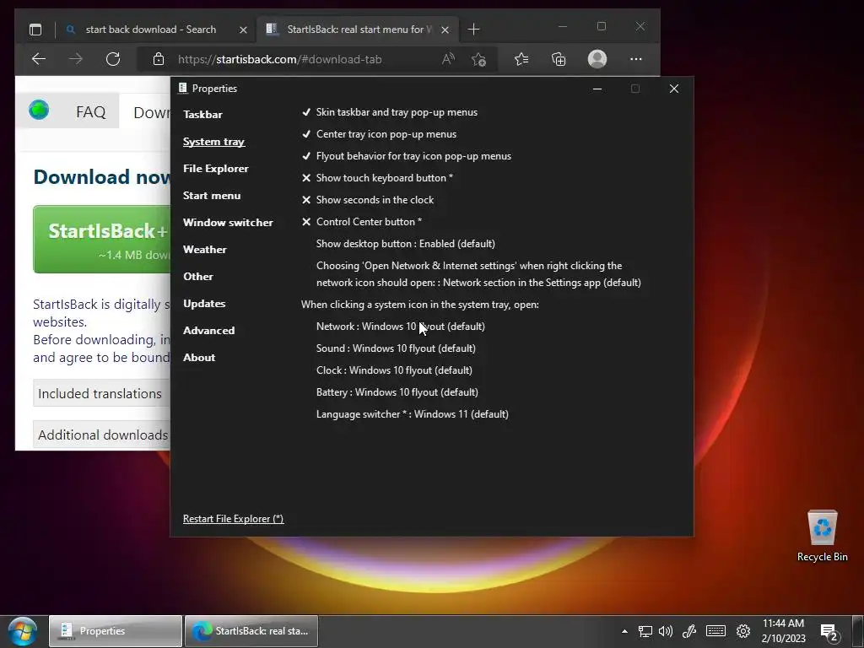Open the Edge tab actions menu icon

pos(35,30)
